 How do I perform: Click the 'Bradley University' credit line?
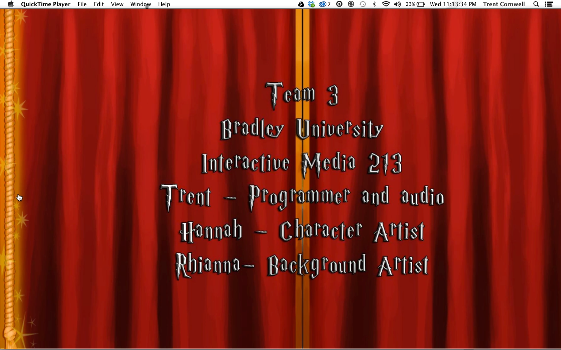[302, 129]
